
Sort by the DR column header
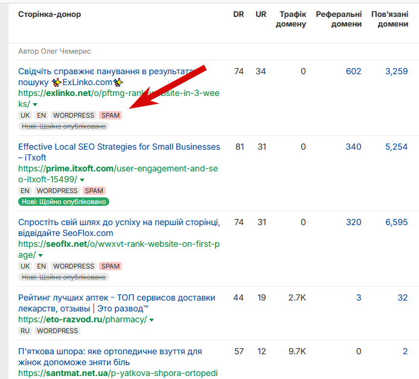[238, 14]
